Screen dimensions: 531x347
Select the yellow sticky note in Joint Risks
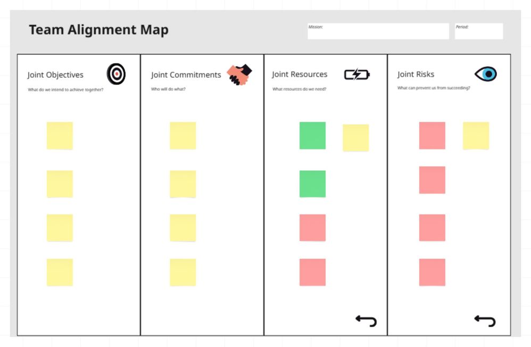tap(476, 136)
